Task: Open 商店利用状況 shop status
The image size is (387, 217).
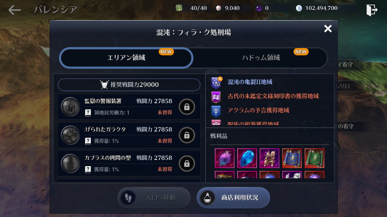Action: tap(233, 197)
